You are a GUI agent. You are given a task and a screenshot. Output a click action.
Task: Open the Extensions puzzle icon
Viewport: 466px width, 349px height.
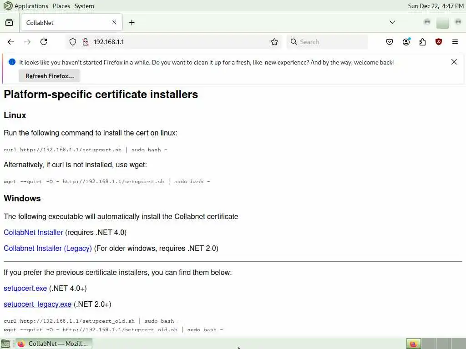point(422,42)
